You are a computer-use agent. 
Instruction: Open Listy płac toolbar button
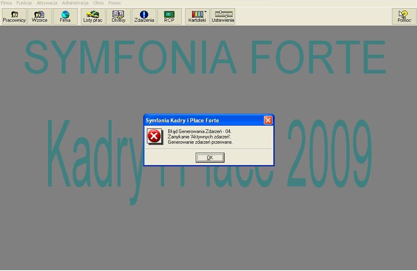coord(93,16)
